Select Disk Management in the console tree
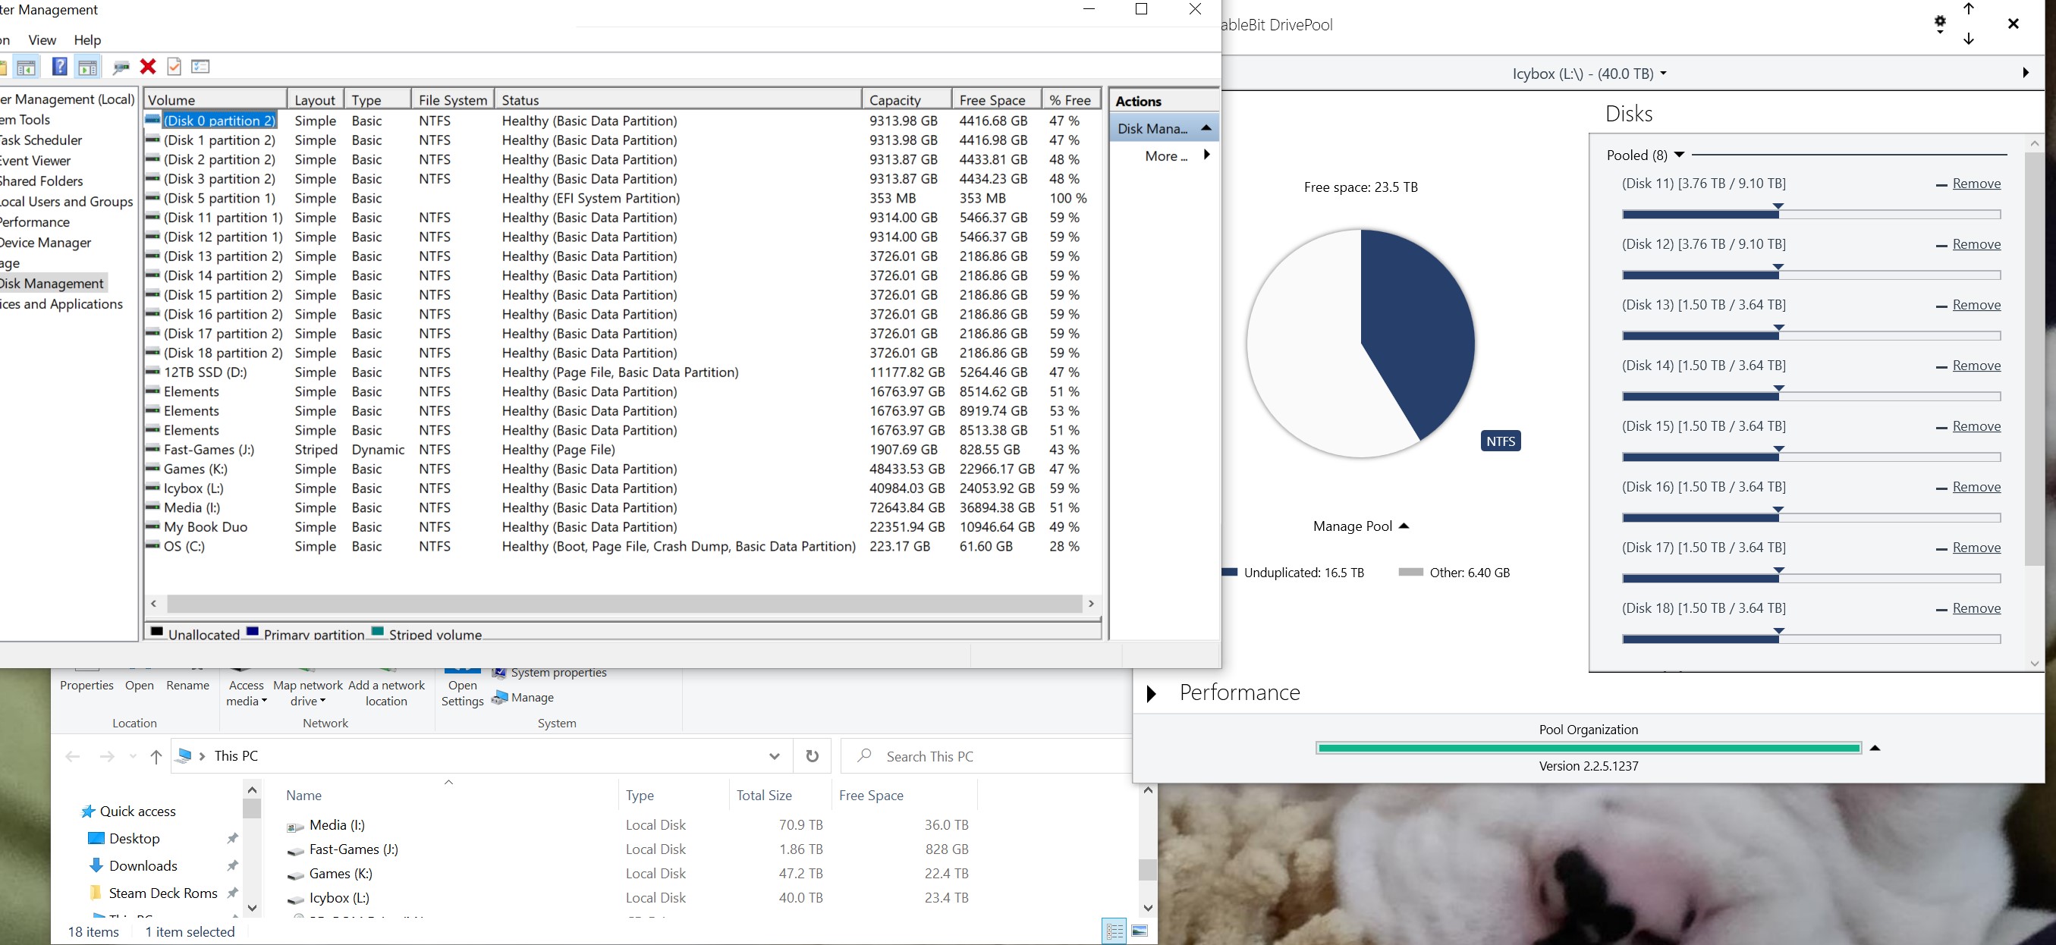This screenshot has width=2056, height=945. [x=52, y=284]
